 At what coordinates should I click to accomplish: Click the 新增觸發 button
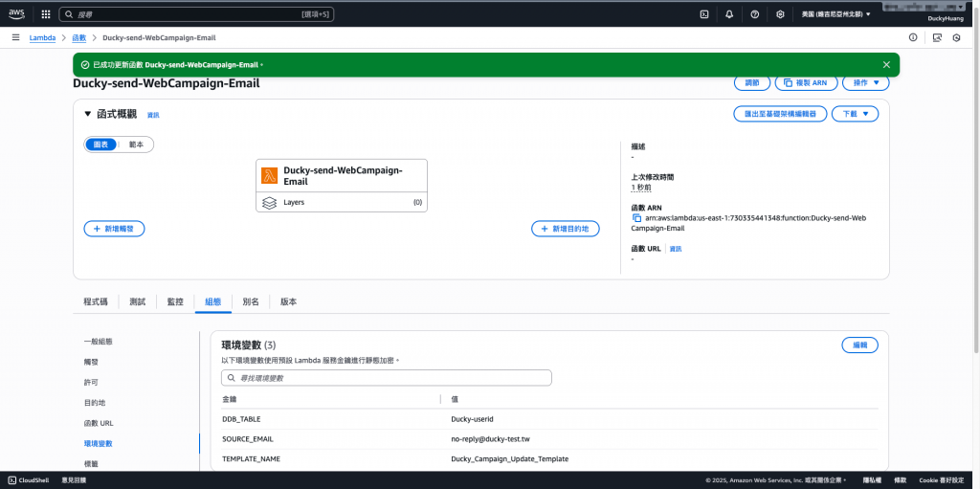tap(115, 229)
